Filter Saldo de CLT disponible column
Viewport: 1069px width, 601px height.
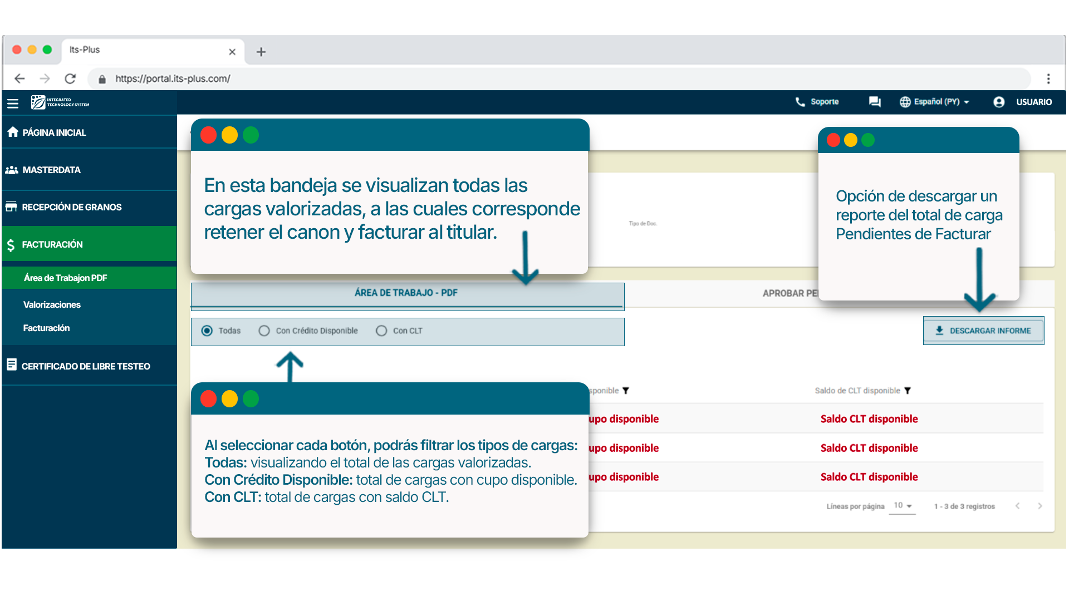click(x=908, y=391)
